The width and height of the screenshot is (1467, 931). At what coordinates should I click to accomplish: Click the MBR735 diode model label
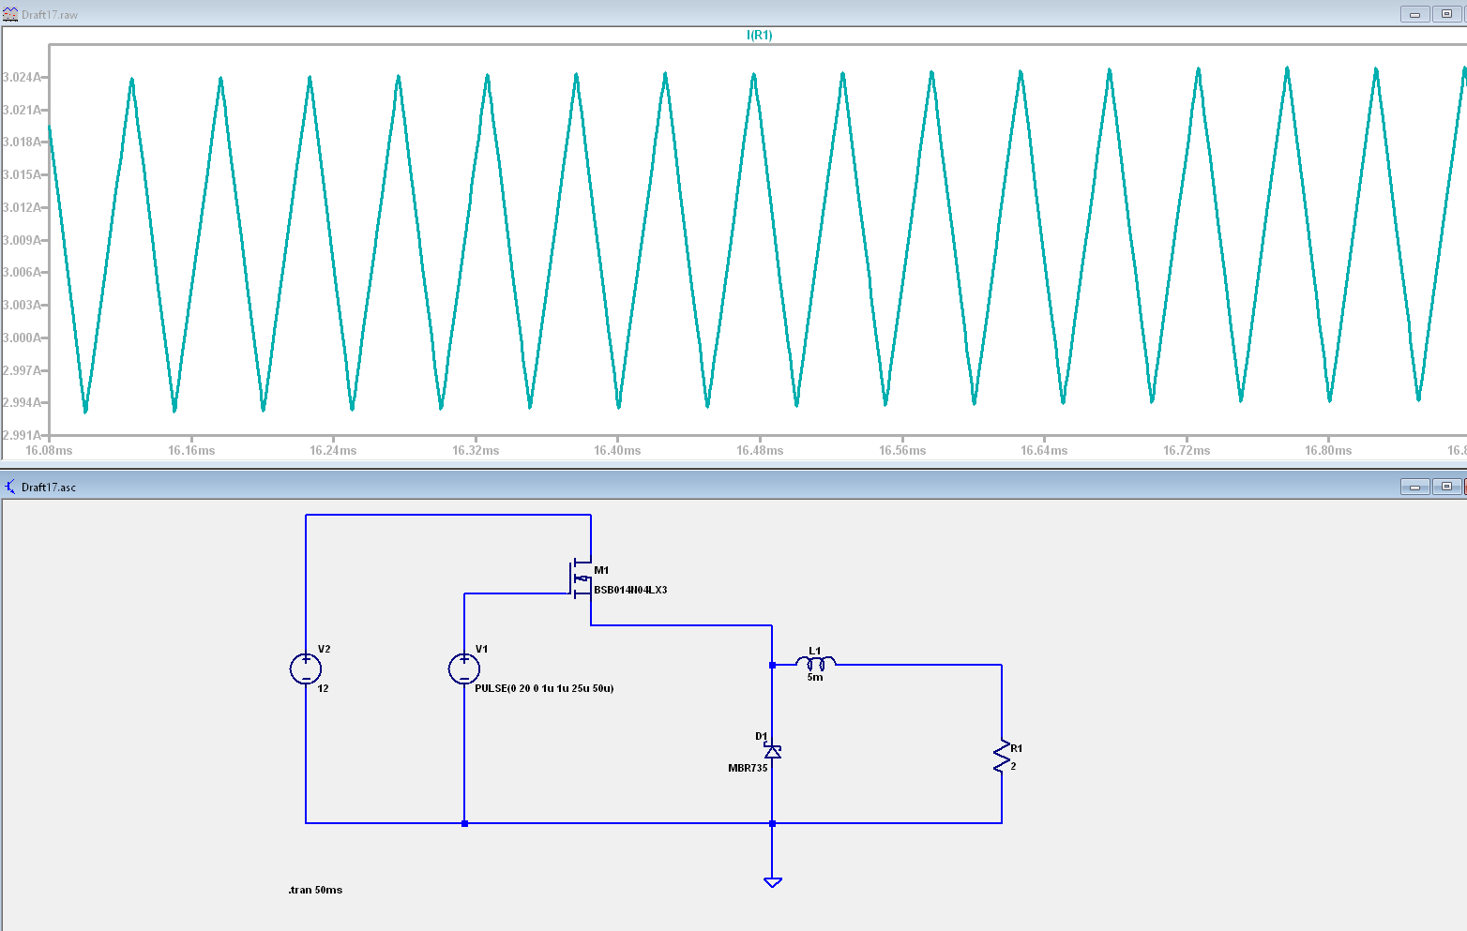pos(748,768)
